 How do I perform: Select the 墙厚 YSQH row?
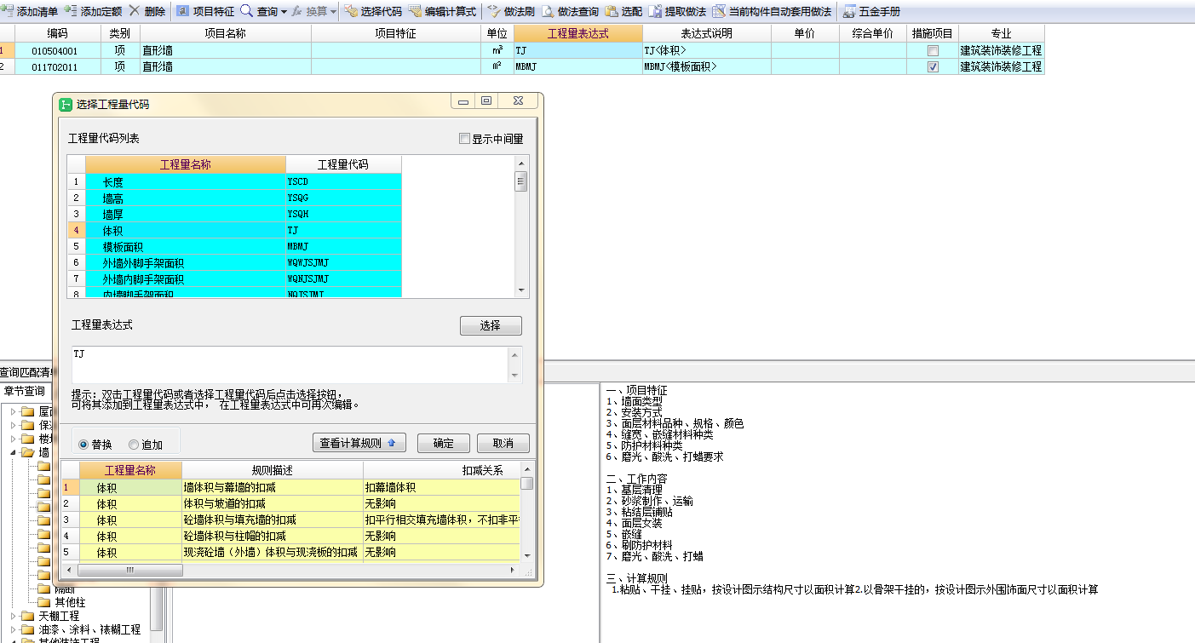coord(234,214)
